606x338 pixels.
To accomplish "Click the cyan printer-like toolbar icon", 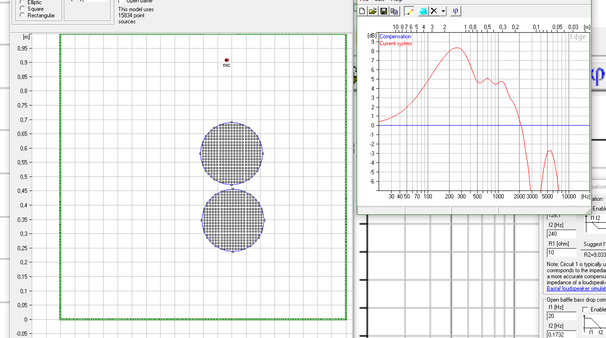I will pyautogui.click(x=423, y=11).
